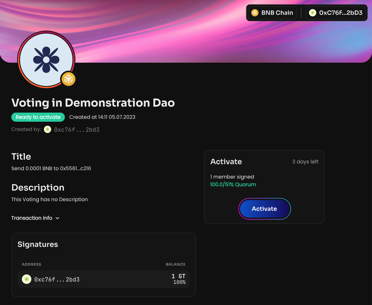The width and height of the screenshot is (372, 305).
Task: Click the 100% share value
Action: tap(179, 282)
